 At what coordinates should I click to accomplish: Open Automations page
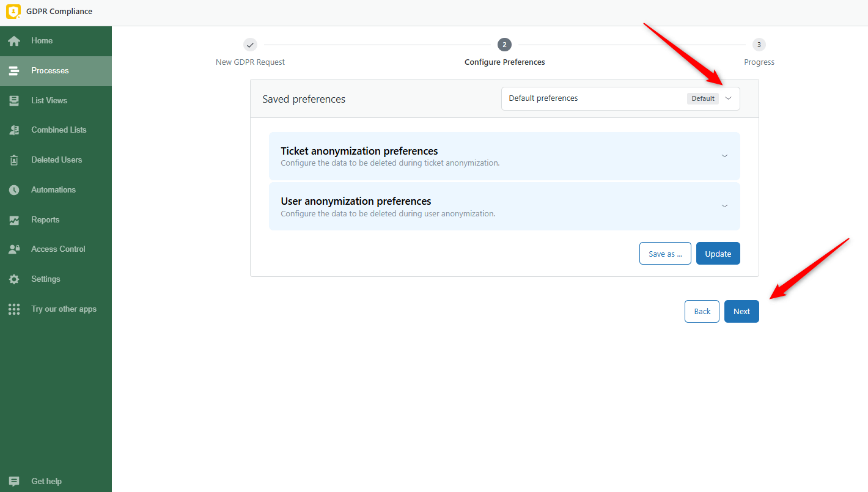[x=56, y=190]
